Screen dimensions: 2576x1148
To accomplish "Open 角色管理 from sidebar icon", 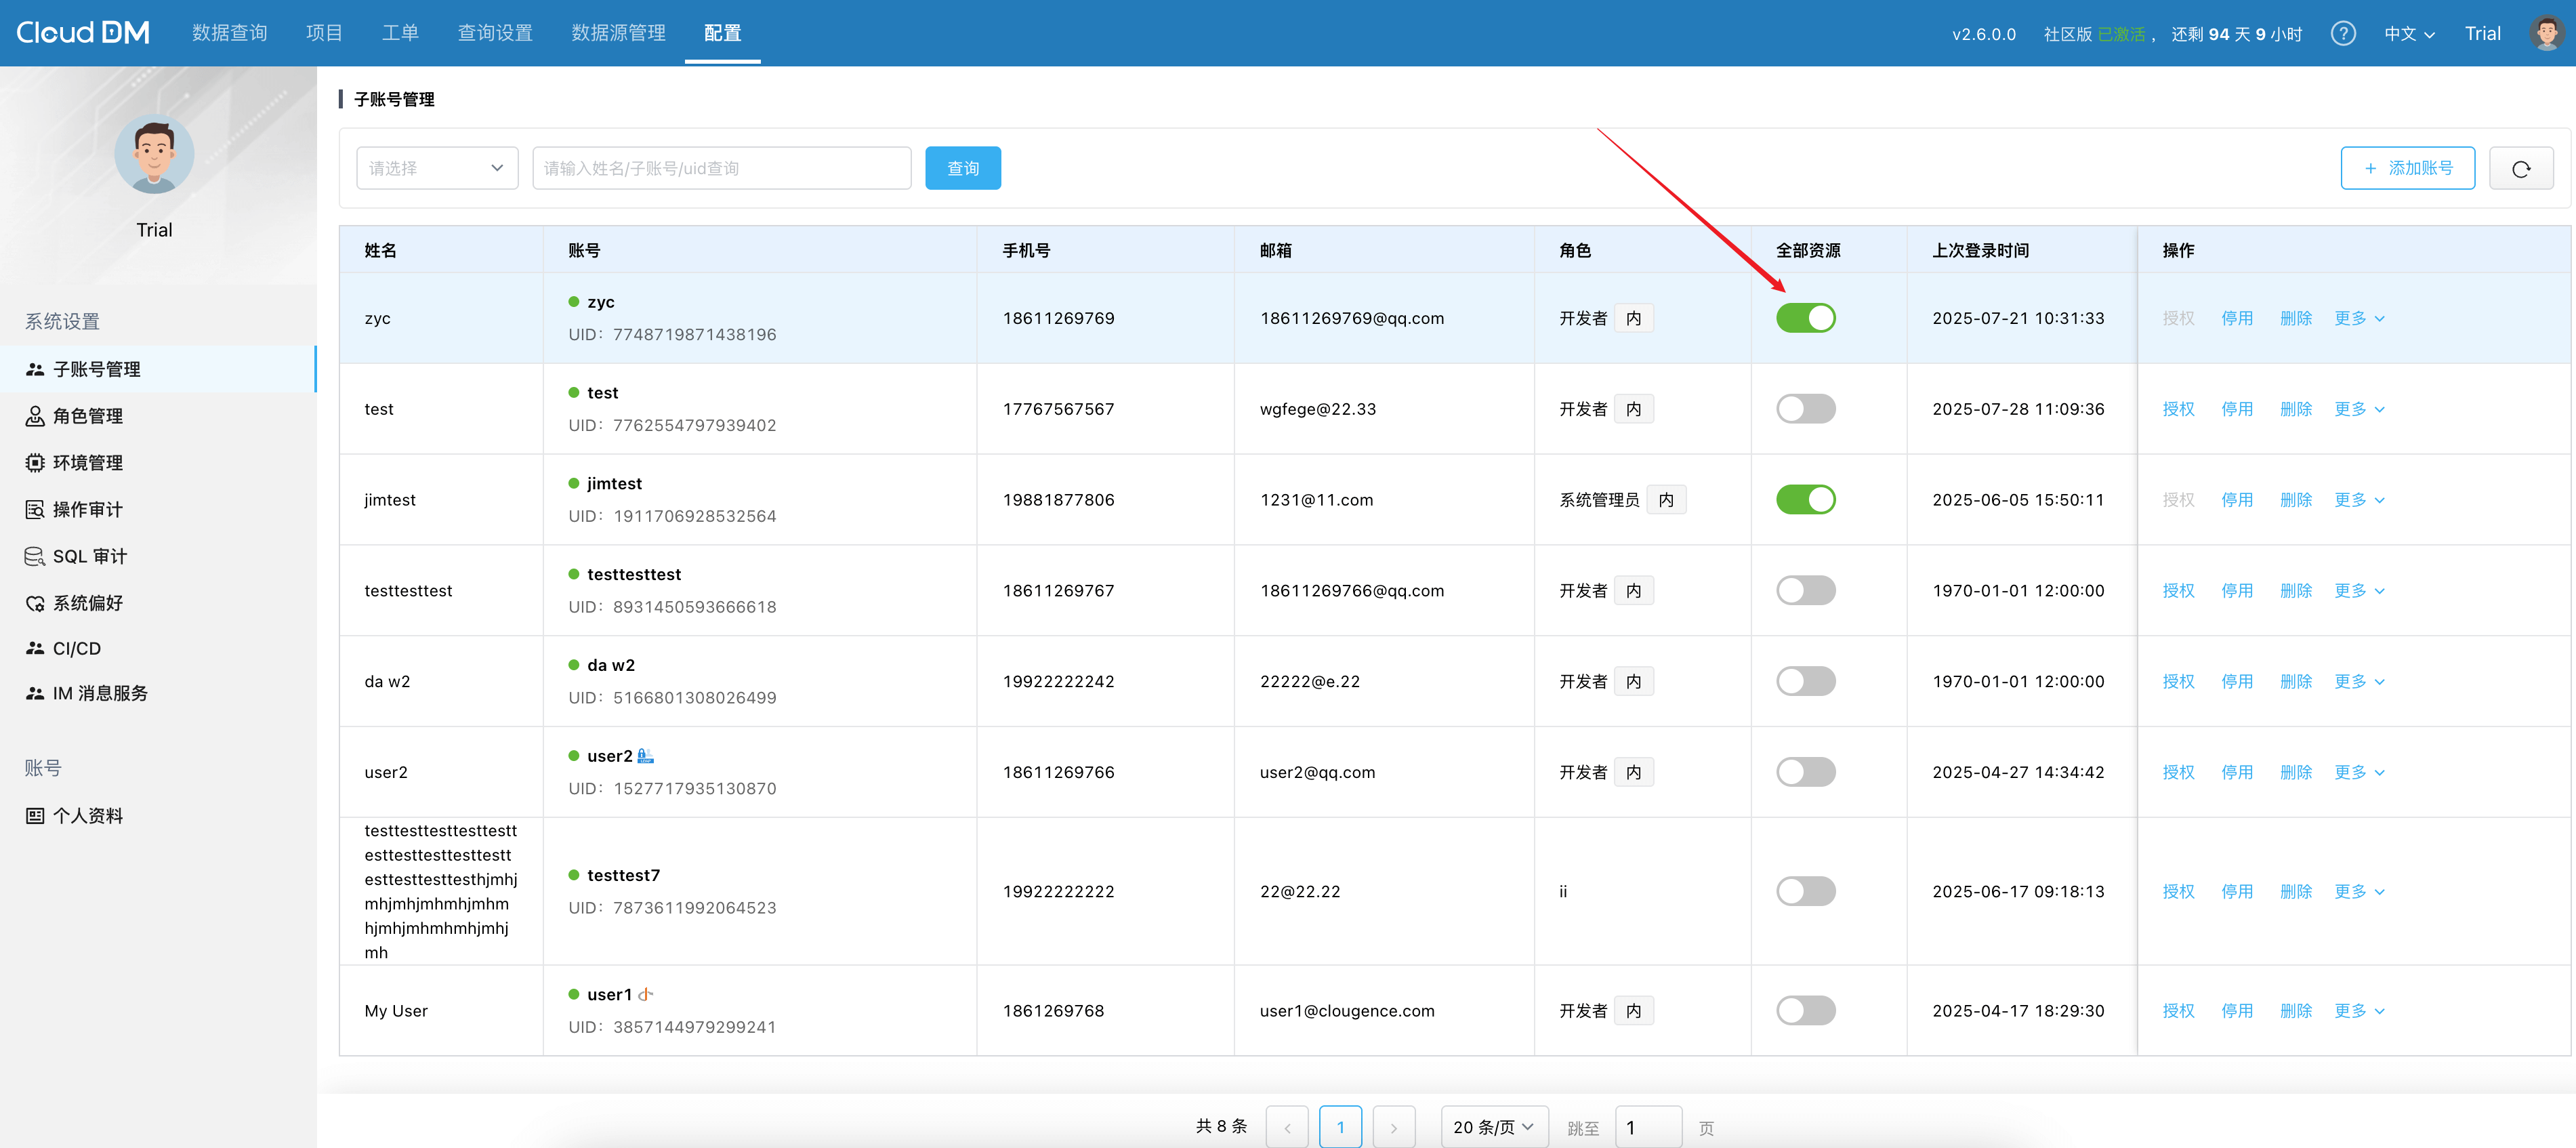I will pos(35,416).
